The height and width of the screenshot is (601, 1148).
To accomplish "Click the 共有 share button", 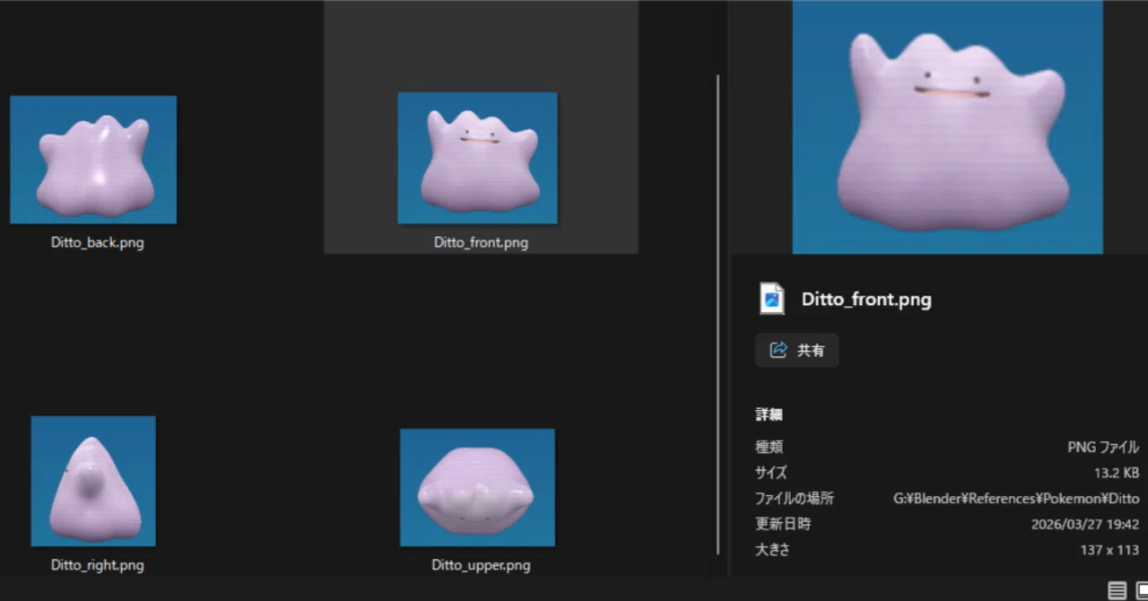I will click(796, 350).
